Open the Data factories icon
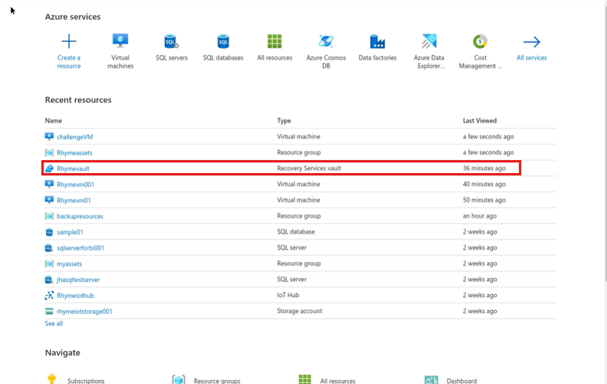607x384 pixels. click(378, 41)
